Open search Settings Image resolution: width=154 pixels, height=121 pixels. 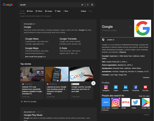pyautogui.click(x=83, y=11)
